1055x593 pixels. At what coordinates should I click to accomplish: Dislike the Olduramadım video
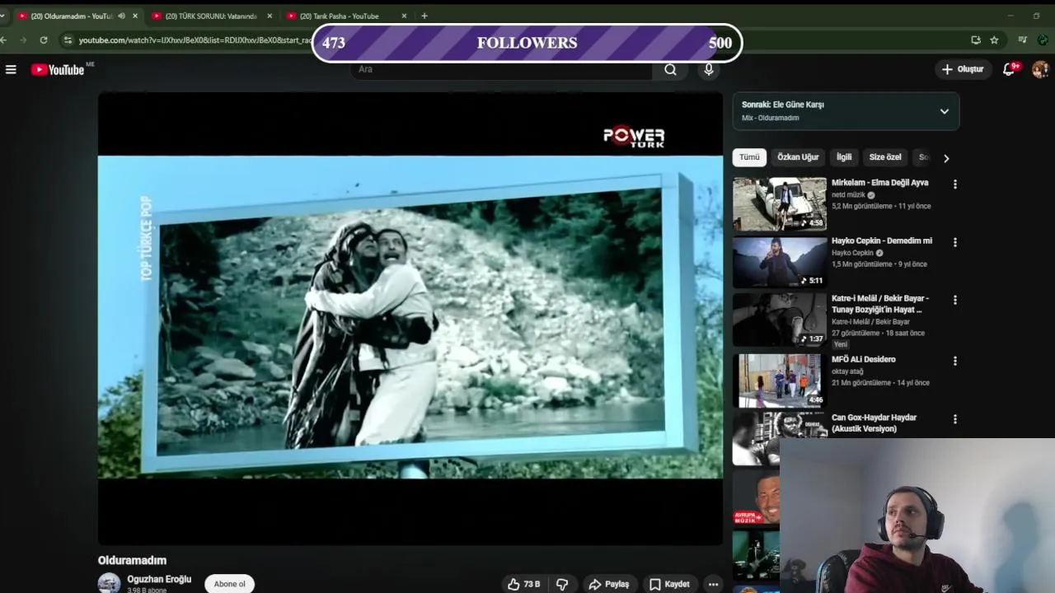pyautogui.click(x=562, y=584)
